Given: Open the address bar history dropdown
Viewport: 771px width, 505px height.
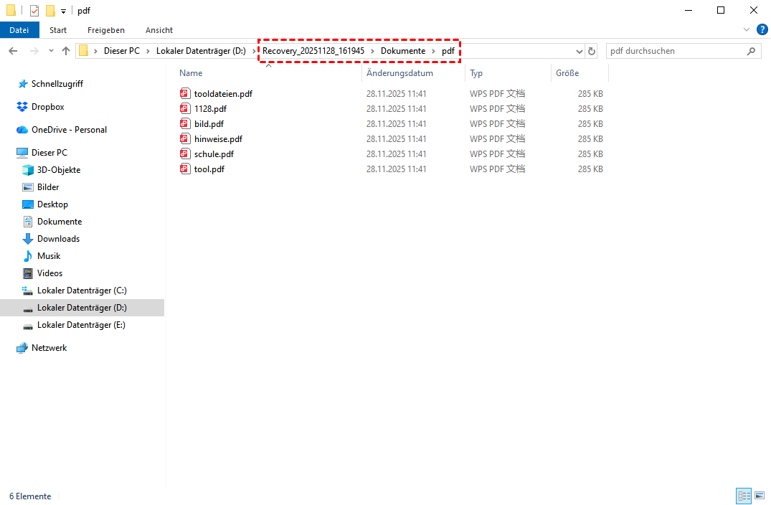Looking at the screenshot, I should tap(580, 51).
